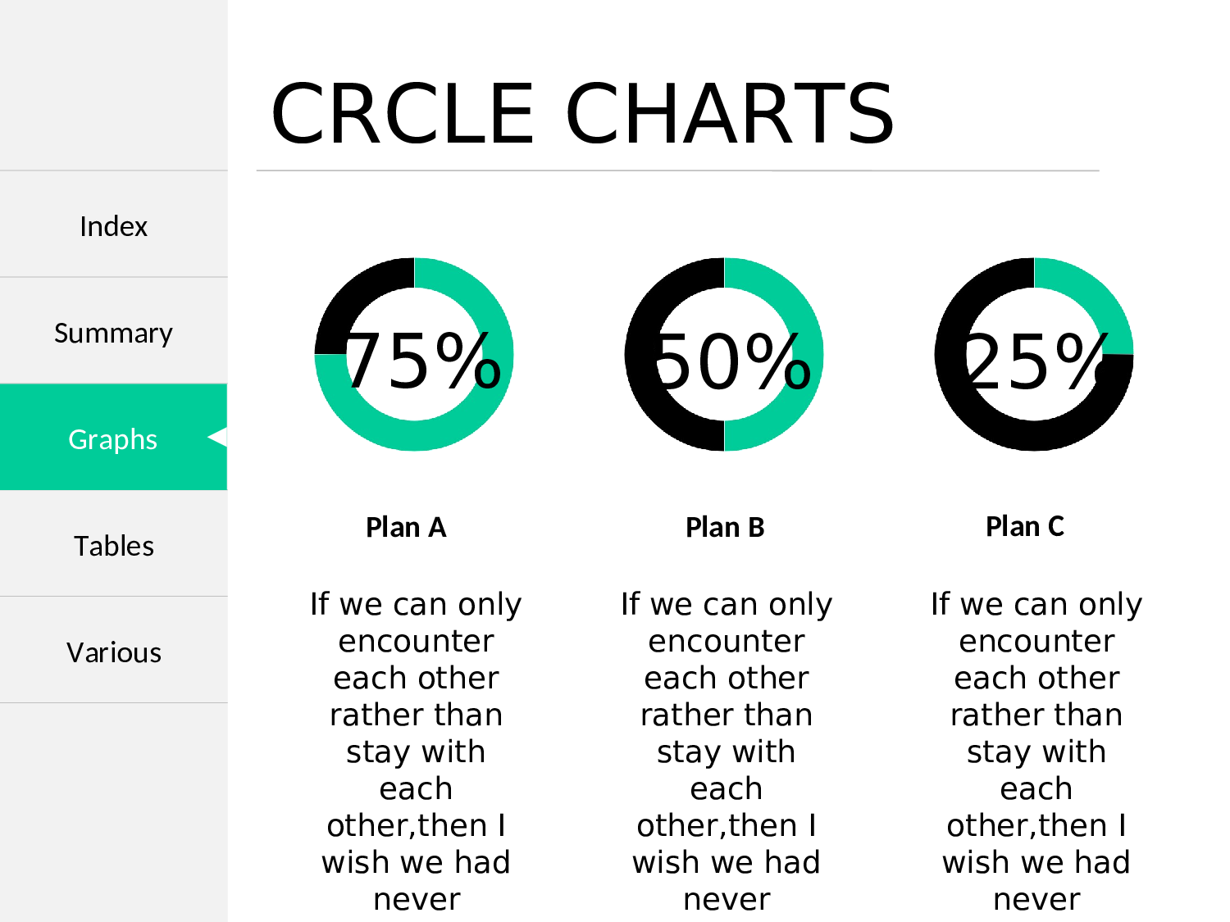The width and height of the screenshot is (1230, 922).
Task: Select the Summary sidebar tab
Action: [x=113, y=332]
